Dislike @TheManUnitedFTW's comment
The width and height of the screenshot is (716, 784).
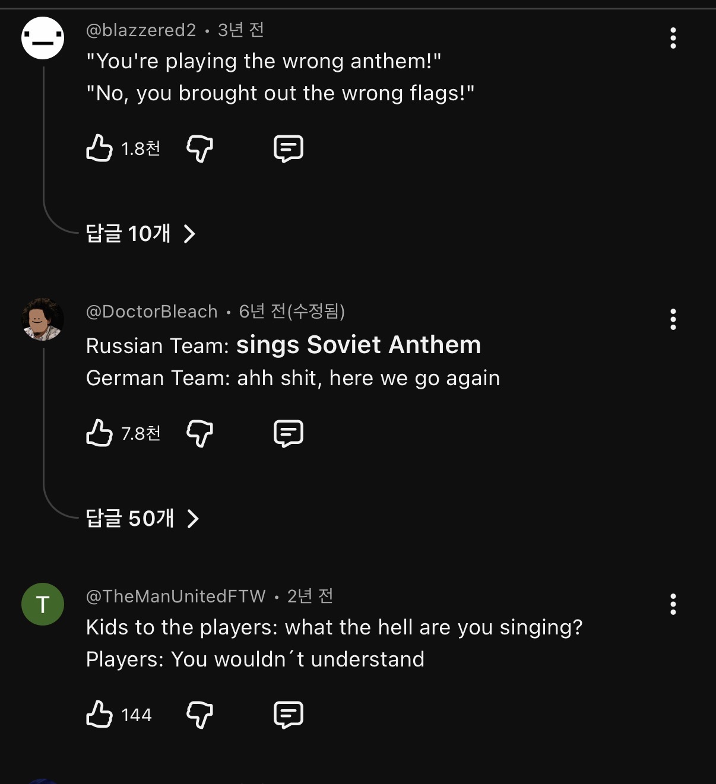[199, 716]
